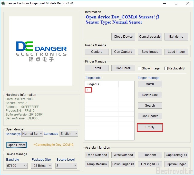This screenshot has width=194, height=175.
Task: Click the FingerID column header
Action: 102,84
